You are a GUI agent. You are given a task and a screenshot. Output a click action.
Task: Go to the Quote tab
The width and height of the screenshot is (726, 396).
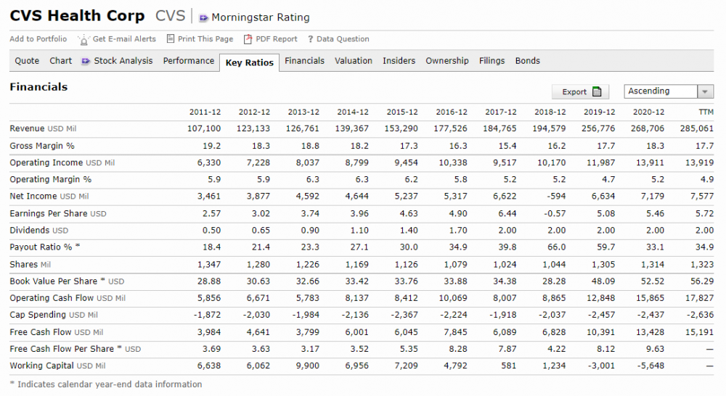(28, 61)
